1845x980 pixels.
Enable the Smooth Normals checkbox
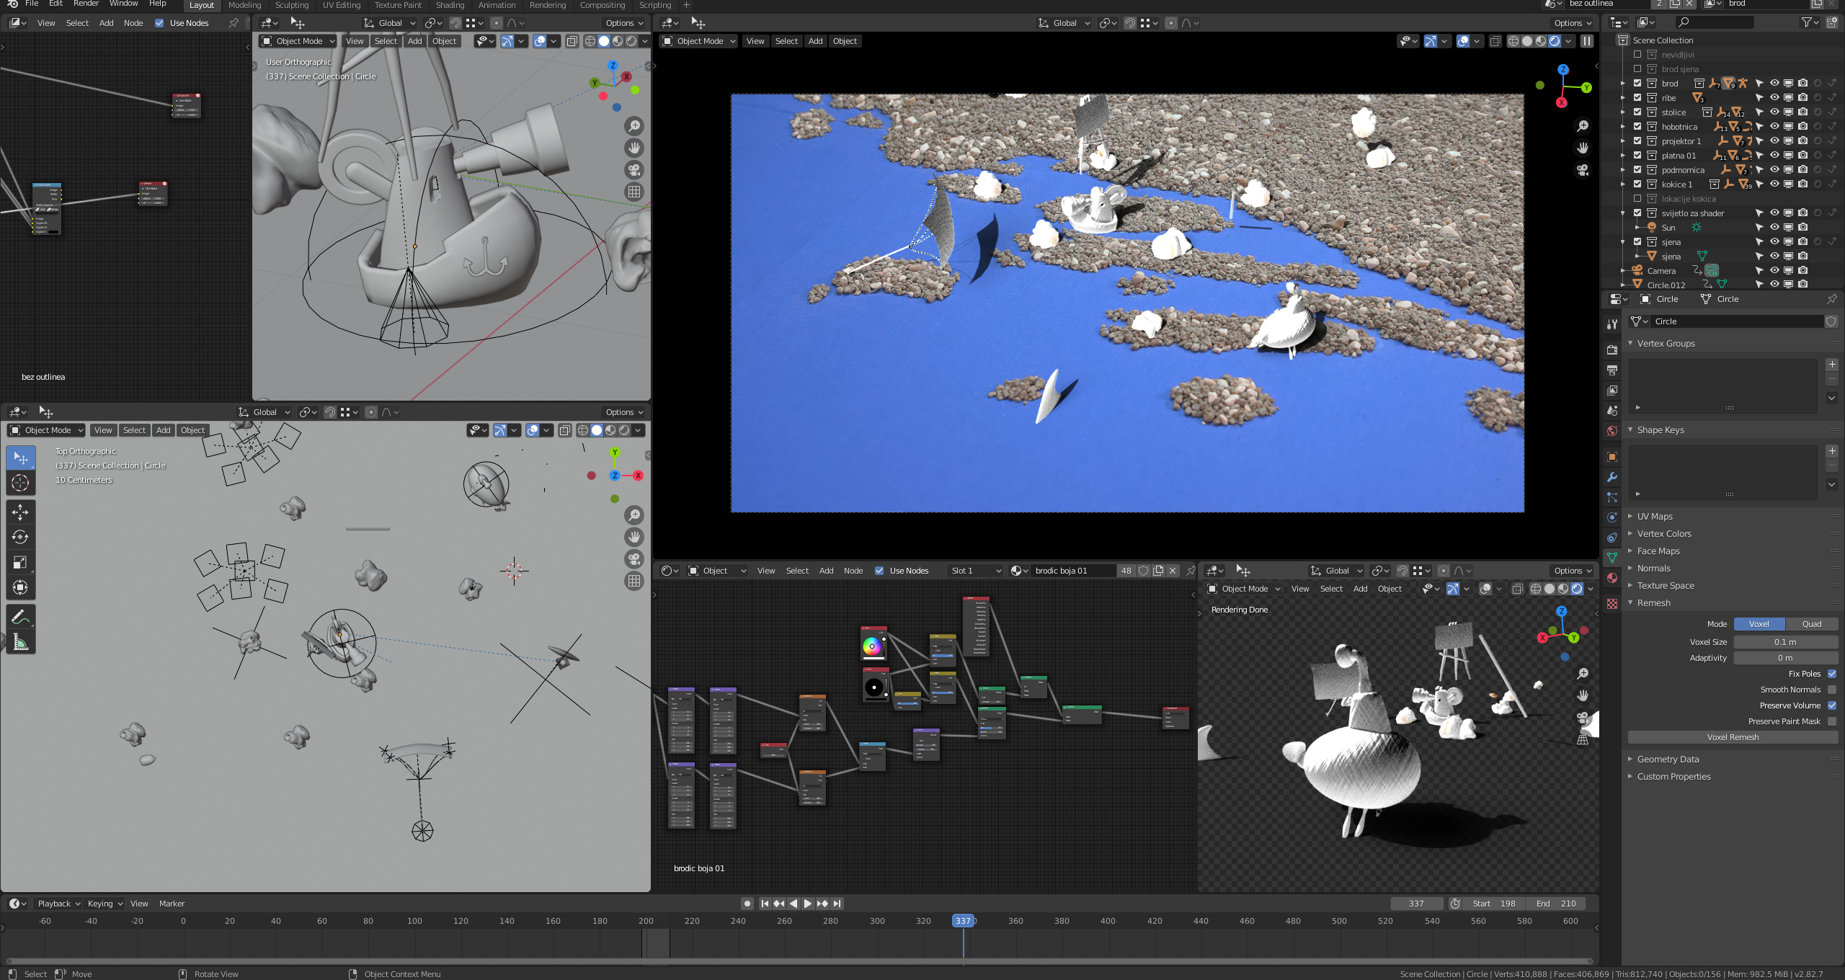pyautogui.click(x=1831, y=690)
